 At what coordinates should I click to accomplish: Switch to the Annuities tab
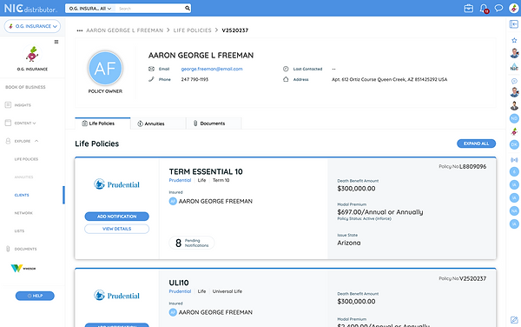[x=158, y=123]
